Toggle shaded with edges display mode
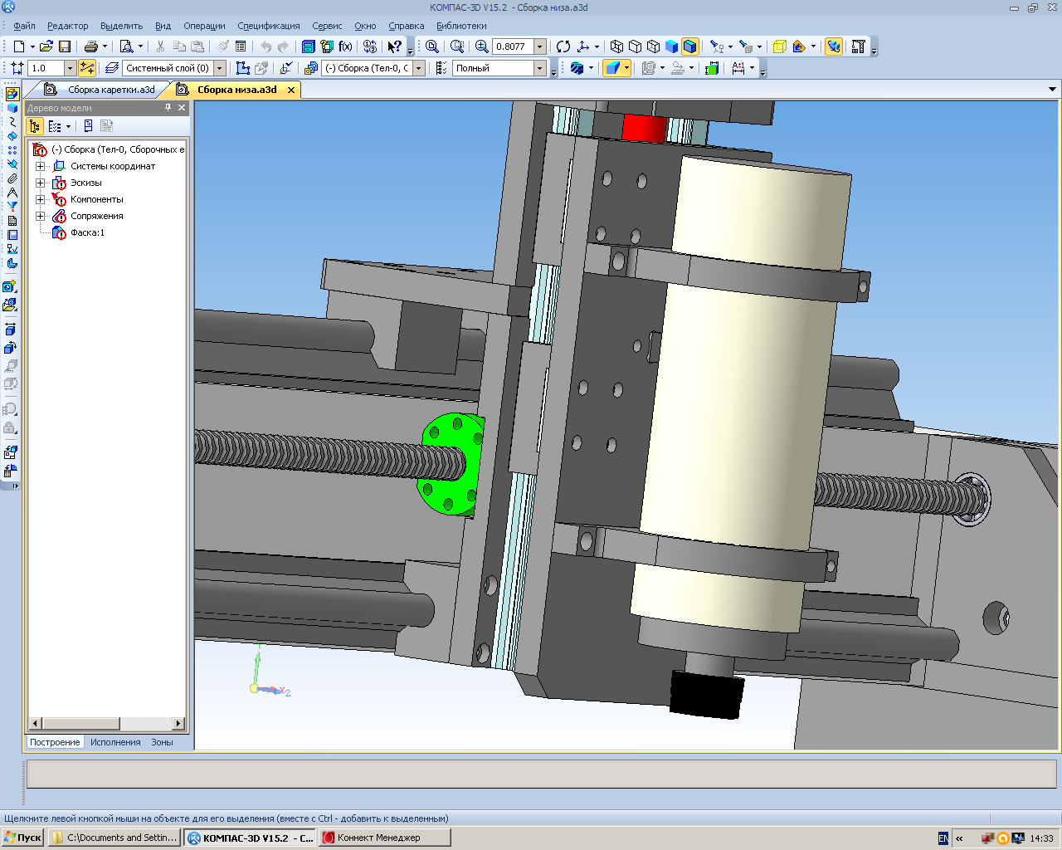 [x=689, y=46]
